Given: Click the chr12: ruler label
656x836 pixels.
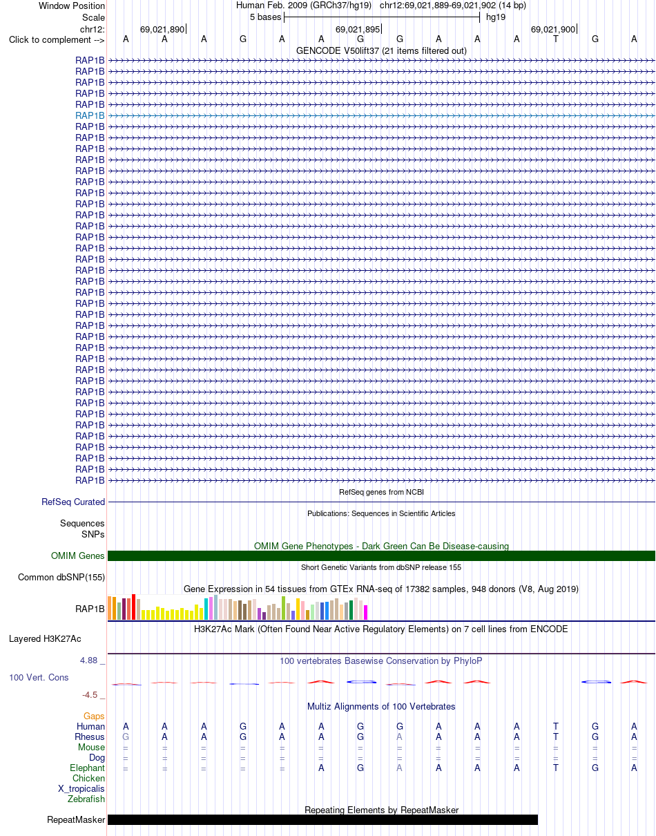Looking at the screenshot, I should [x=93, y=29].
